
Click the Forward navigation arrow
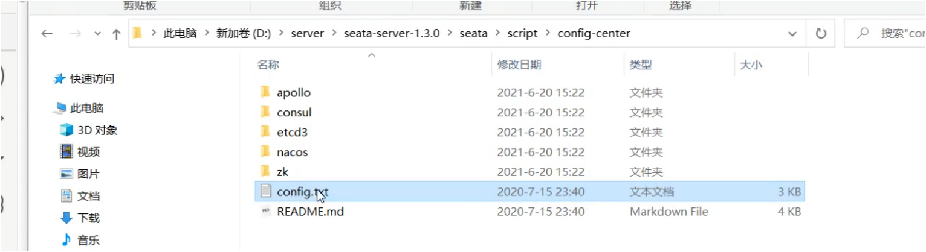pos(76,34)
